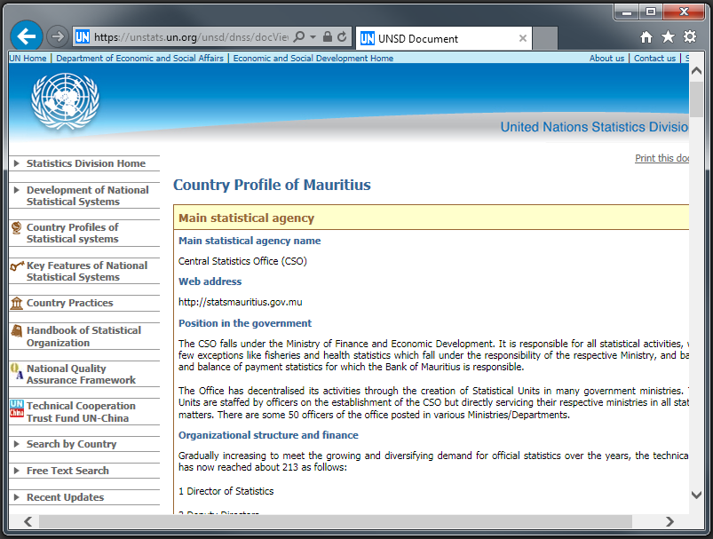Image resolution: width=713 pixels, height=539 pixels.
Task: Click the address bar URL field
Action: click(191, 36)
